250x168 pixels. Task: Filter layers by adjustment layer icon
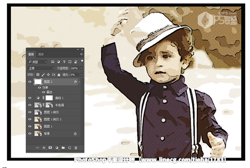click(59, 62)
